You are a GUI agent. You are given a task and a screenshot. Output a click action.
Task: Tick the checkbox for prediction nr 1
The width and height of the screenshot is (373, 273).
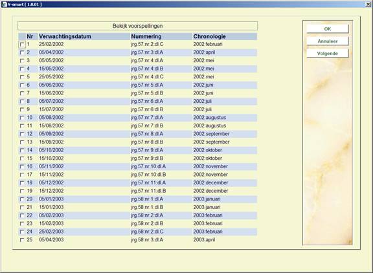[x=22, y=45]
